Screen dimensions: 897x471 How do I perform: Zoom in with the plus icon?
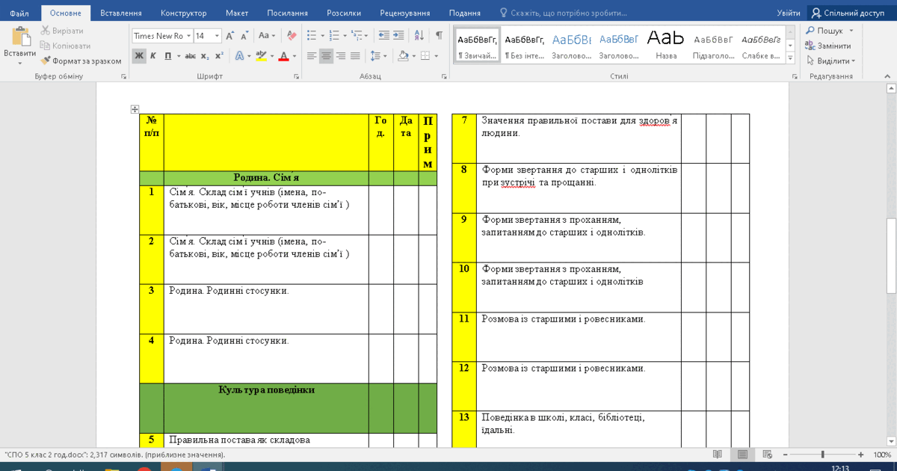tap(862, 455)
